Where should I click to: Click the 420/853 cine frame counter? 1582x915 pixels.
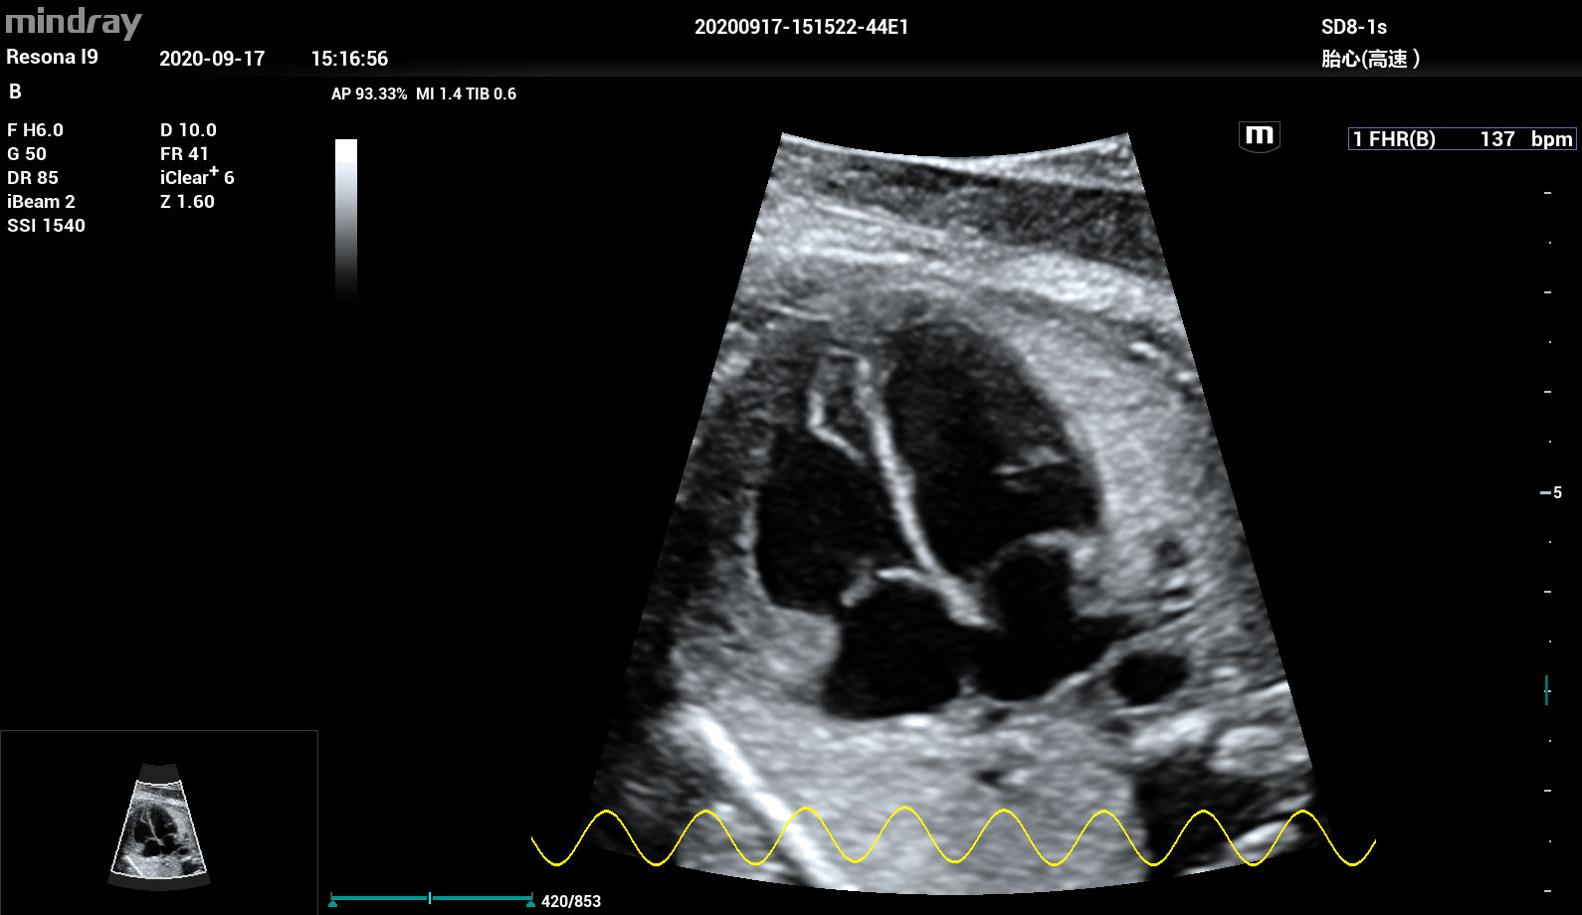[571, 901]
